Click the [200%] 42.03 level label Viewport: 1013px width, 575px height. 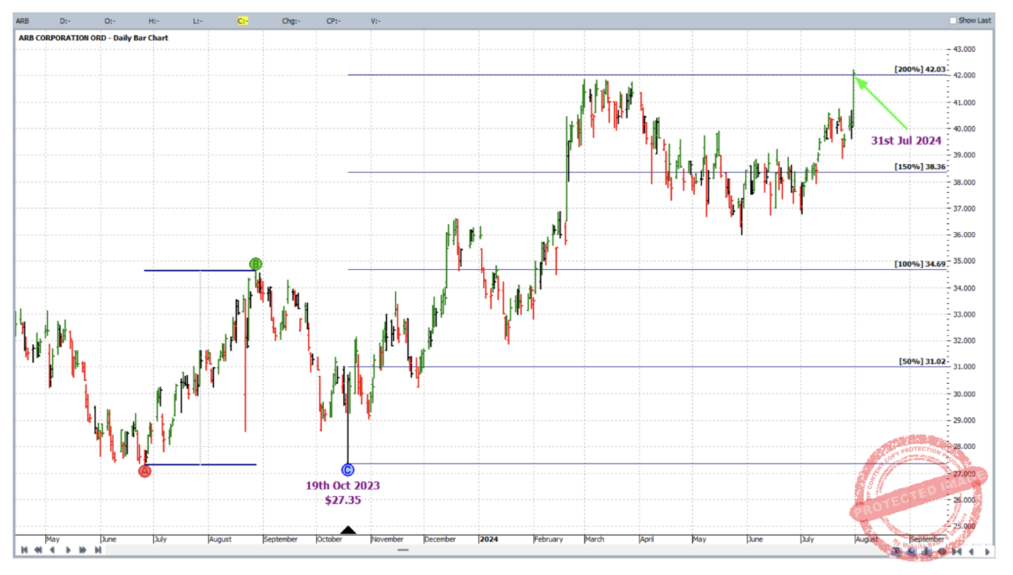pos(920,69)
